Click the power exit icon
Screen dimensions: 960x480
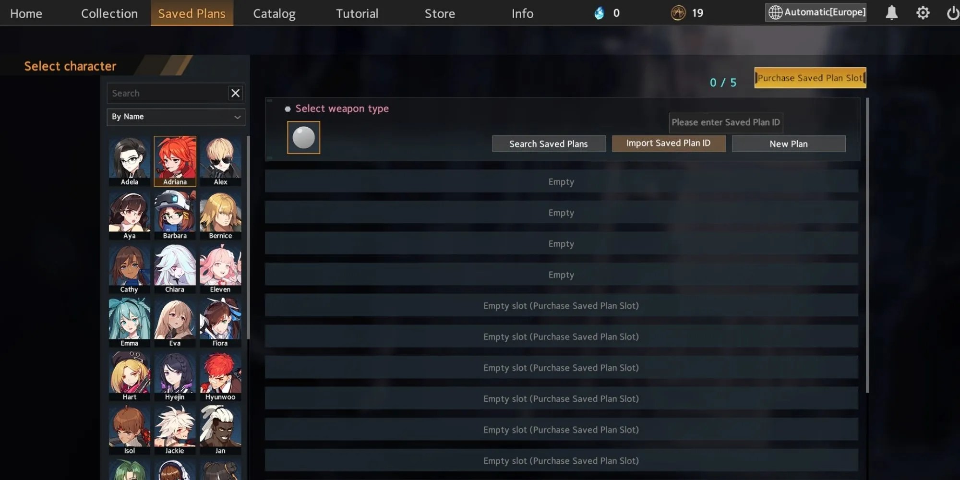coord(953,13)
